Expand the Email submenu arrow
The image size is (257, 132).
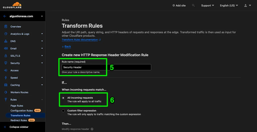(x=42, y=48)
